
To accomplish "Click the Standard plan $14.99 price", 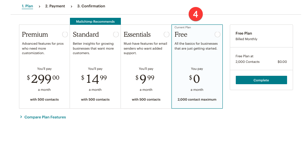I will (94, 79).
